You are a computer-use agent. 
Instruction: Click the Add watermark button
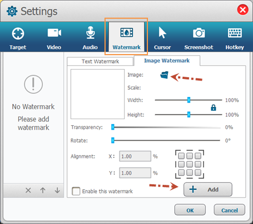[208, 189]
